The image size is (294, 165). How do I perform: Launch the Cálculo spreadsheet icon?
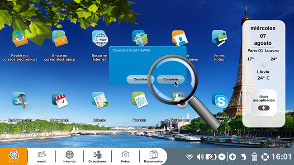100,100
